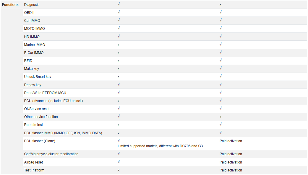Click Paid activation in ECU flasher (Clone) row

point(231,141)
